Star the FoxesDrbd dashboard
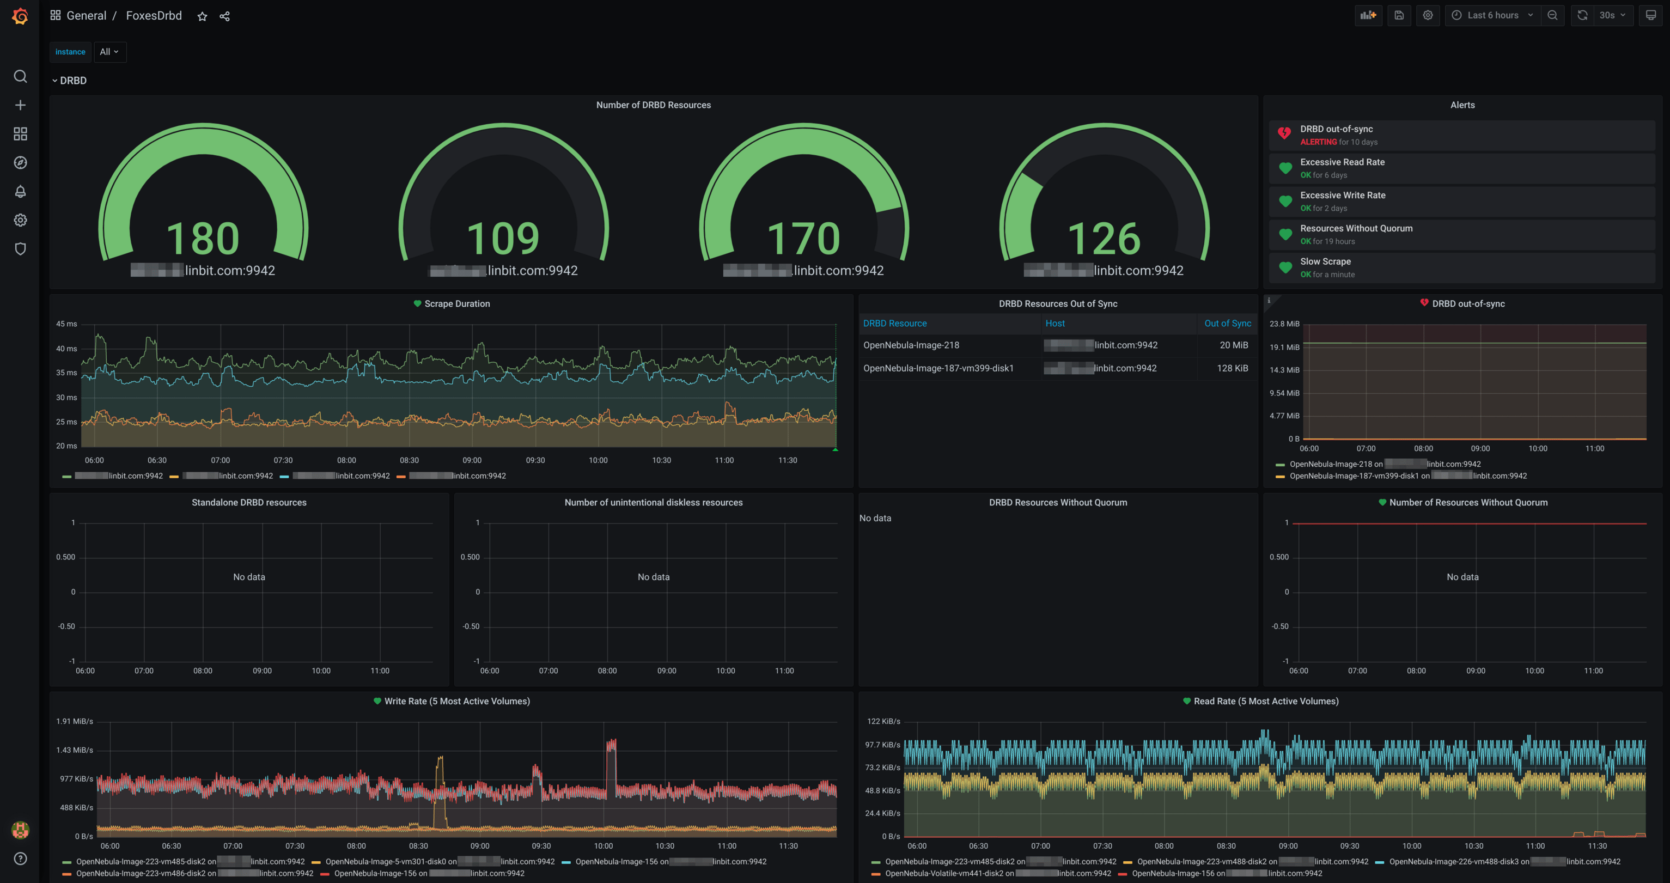1670x883 pixels. [202, 16]
